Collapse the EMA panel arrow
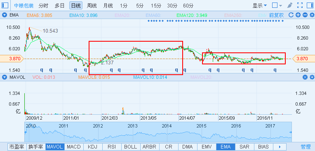The image size is (315, 151). pyautogui.click(x=5, y=15)
